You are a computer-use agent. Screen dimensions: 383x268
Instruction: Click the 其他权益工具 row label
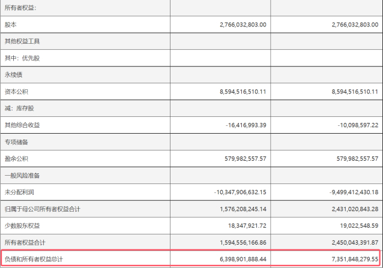(21, 41)
